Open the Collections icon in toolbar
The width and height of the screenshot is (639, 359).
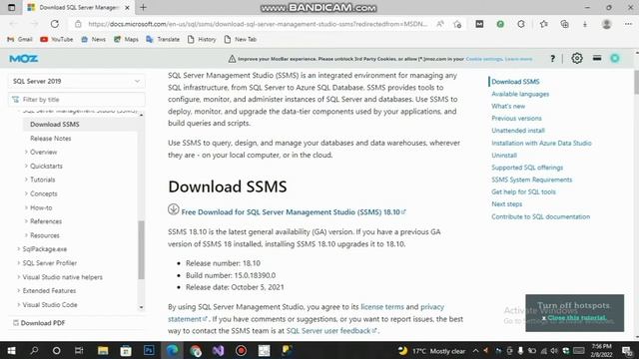[x=564, y=24]
